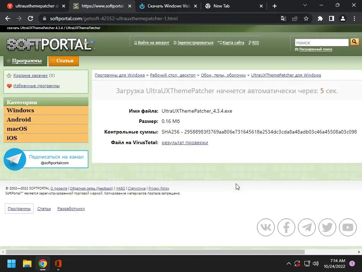Screen dimensions: 362x272
Task: Open Обратная связь (Feedback) link
Action: (x=92, y=188)
